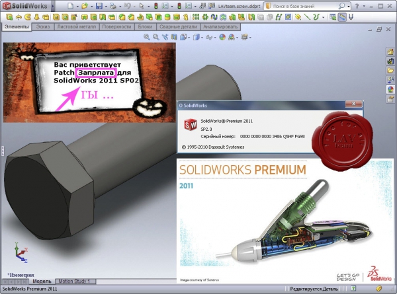
Task: Open the Анализировать tab
Action: click(220, 26)
